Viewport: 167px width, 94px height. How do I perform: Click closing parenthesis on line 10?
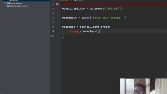63,36
